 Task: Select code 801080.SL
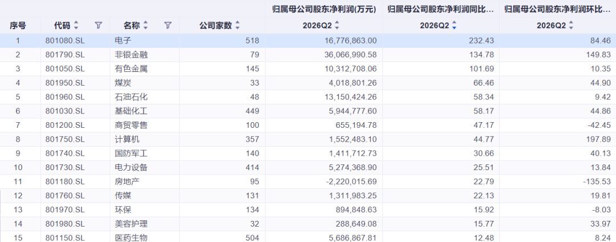click(x=65, y=41)
